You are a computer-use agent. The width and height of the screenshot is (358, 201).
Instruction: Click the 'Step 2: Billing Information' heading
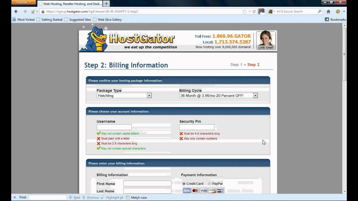click(126, 65)
